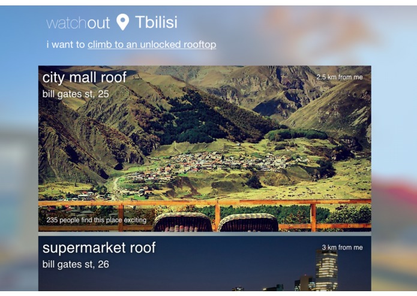417x296 pixels.
Task: Click the lit skyscraper in supermarket photo
Action: [326, 270]
